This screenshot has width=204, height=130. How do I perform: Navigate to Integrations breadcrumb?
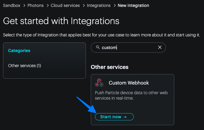pos(99,5)
